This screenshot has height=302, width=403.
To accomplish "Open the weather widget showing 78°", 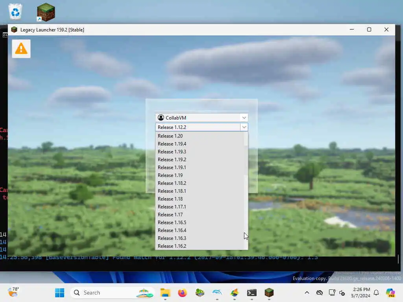I will 13,292.
